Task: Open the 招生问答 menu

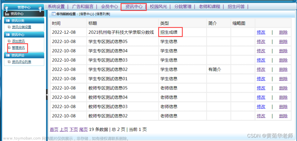Action: (236, 7)
